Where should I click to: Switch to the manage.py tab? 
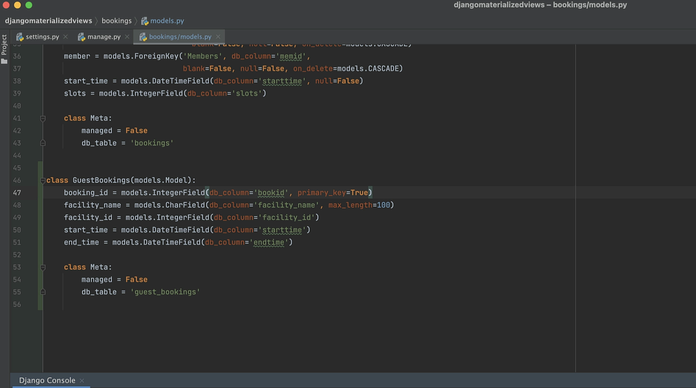click(x=104, y=37)
